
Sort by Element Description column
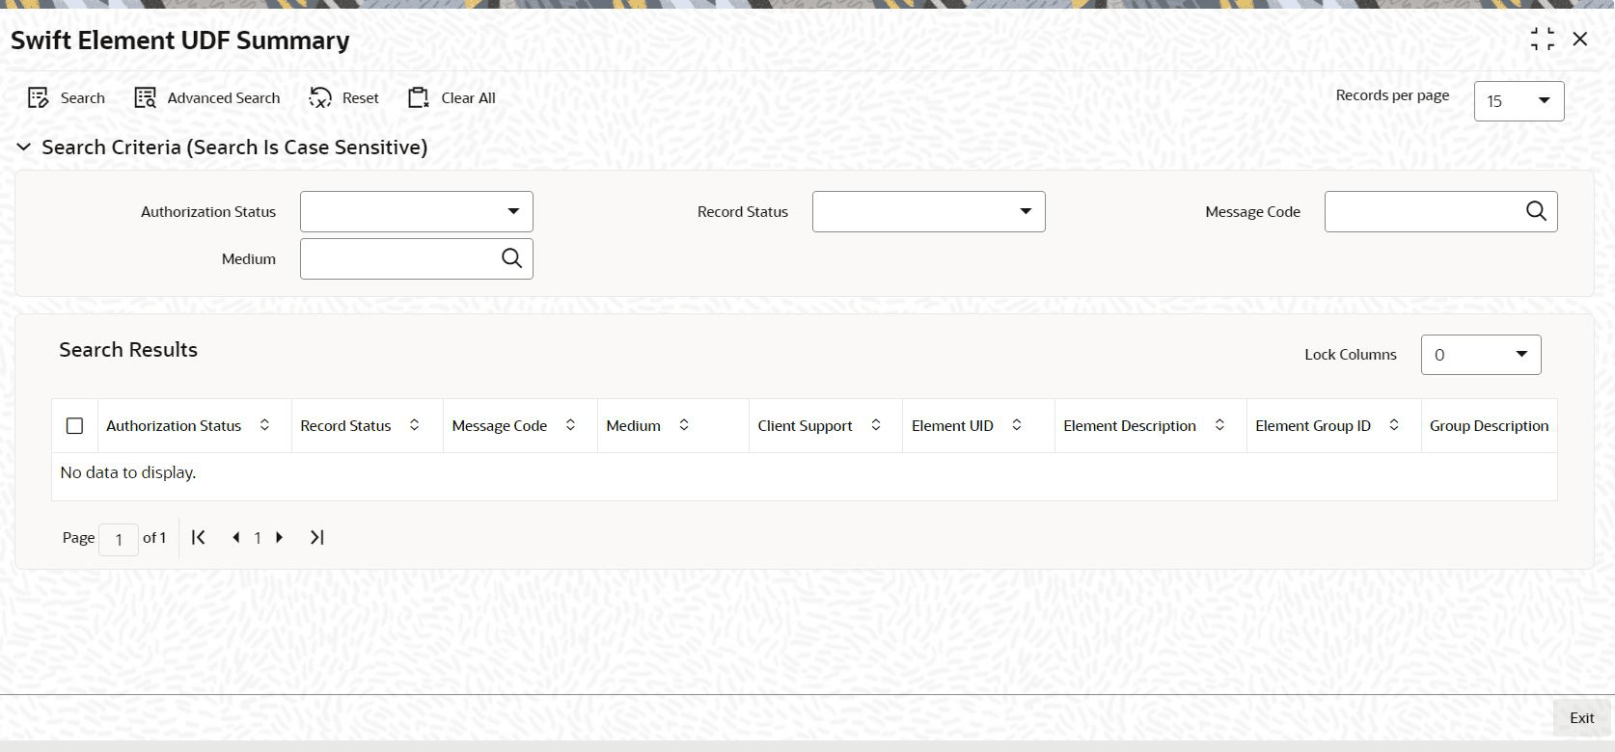tap(1219, 425)
